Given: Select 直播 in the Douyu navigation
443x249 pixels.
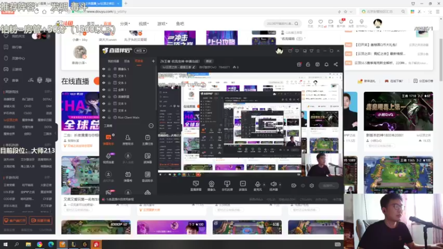Looking at the screenshot, I should point(107,24).
